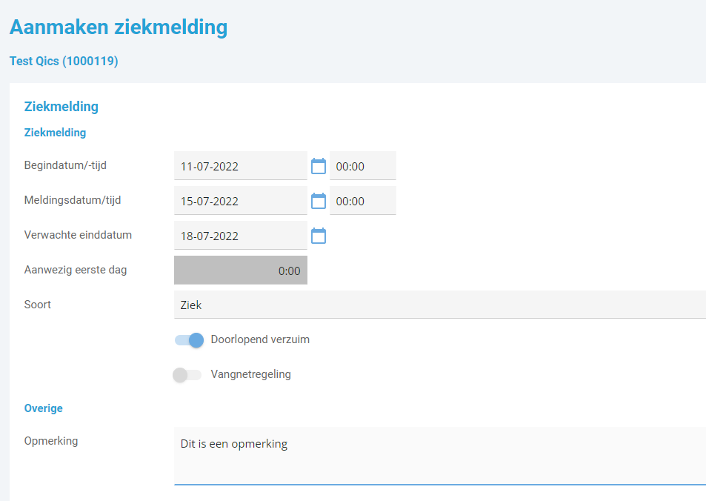Open calendar picker for Meldingsdatum
The image size is (706, 501).
point(319,201)
